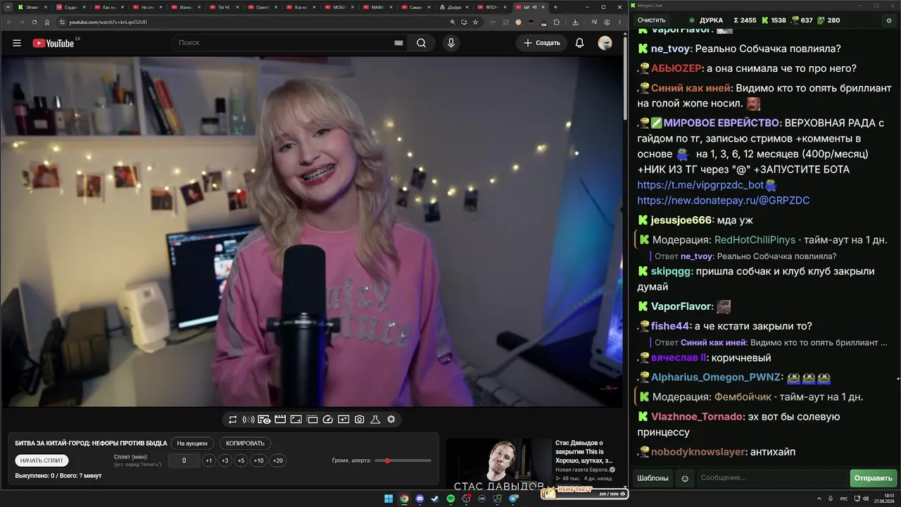
Task: Click the Создать button
Action: (x=542, y=43)
